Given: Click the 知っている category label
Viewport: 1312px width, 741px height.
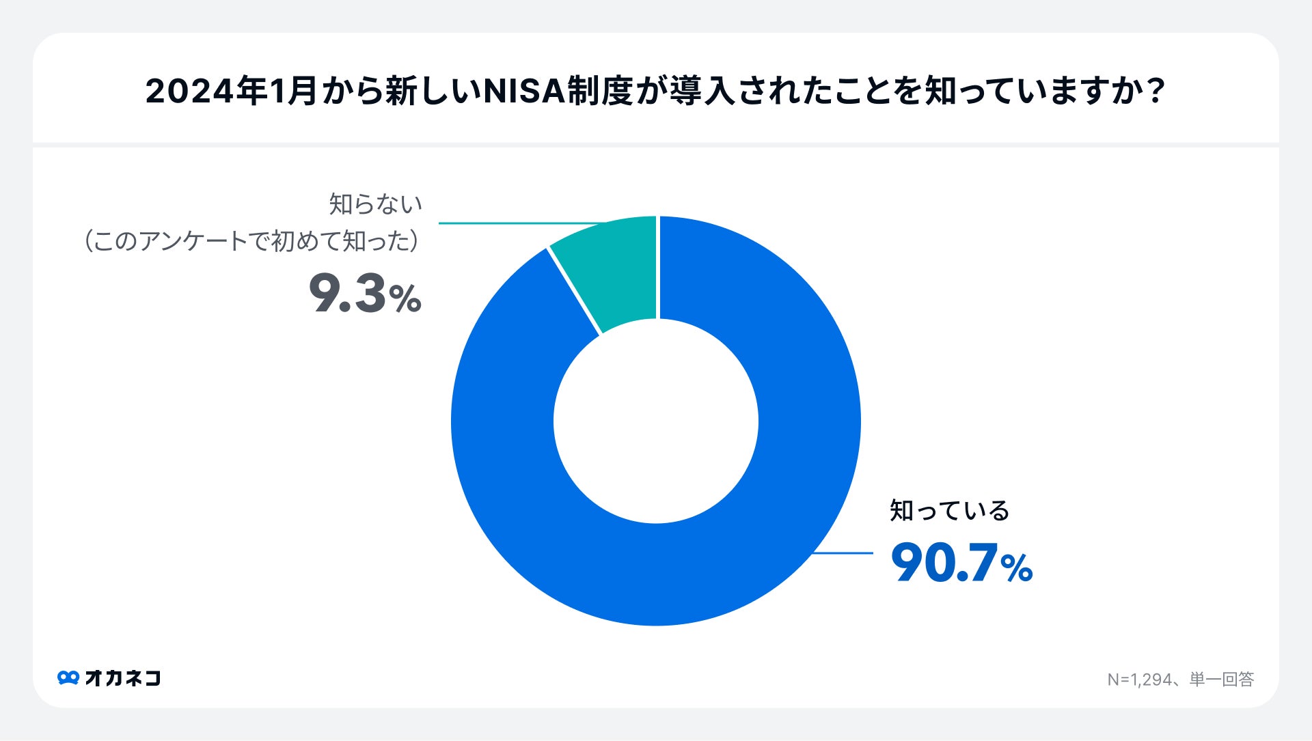Looking at the screenshot, I should (949, 511).
